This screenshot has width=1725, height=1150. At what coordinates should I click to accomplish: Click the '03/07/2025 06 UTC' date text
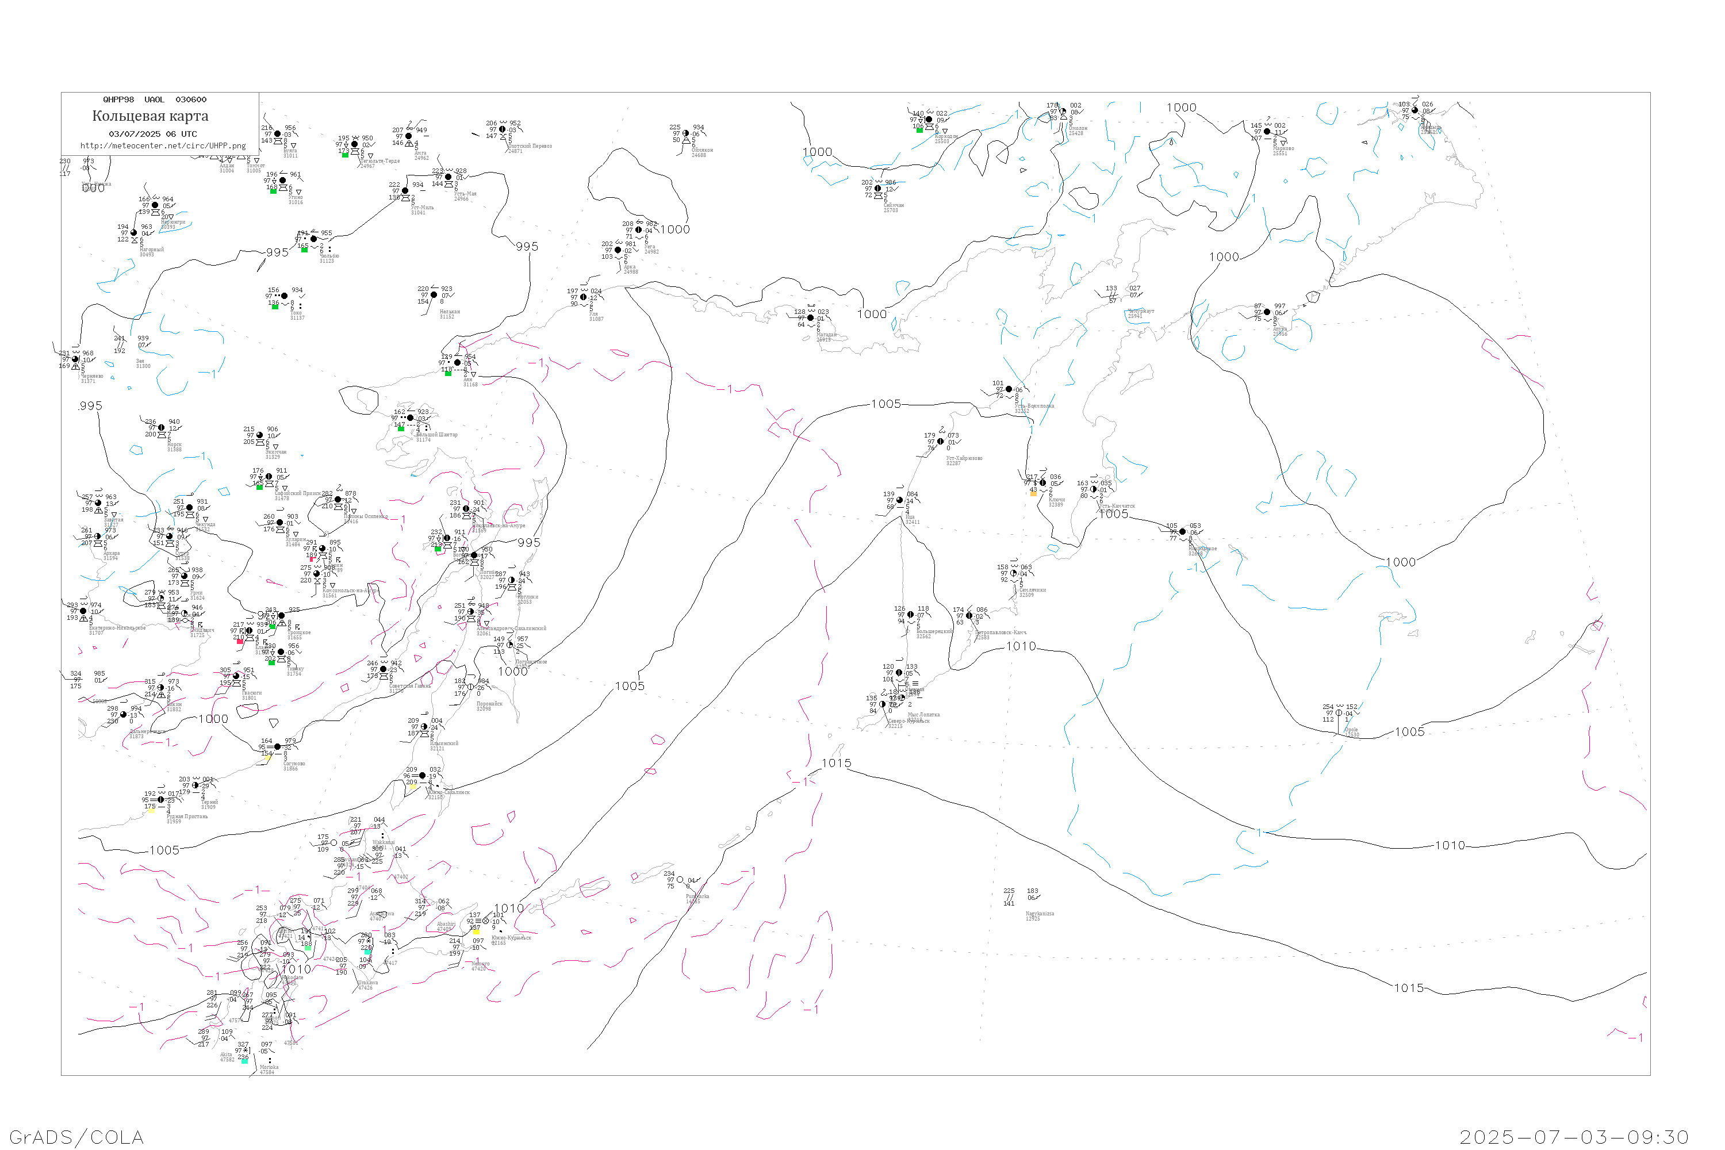click(x=152, y=134)
